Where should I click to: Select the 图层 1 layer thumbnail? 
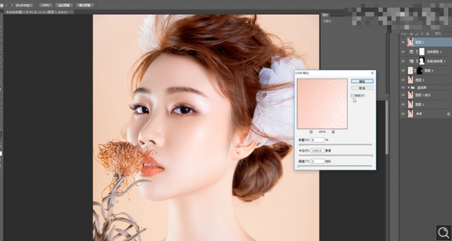[410, 104]
